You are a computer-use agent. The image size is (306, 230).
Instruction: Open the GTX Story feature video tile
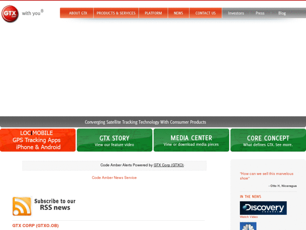tap(114, 140)
